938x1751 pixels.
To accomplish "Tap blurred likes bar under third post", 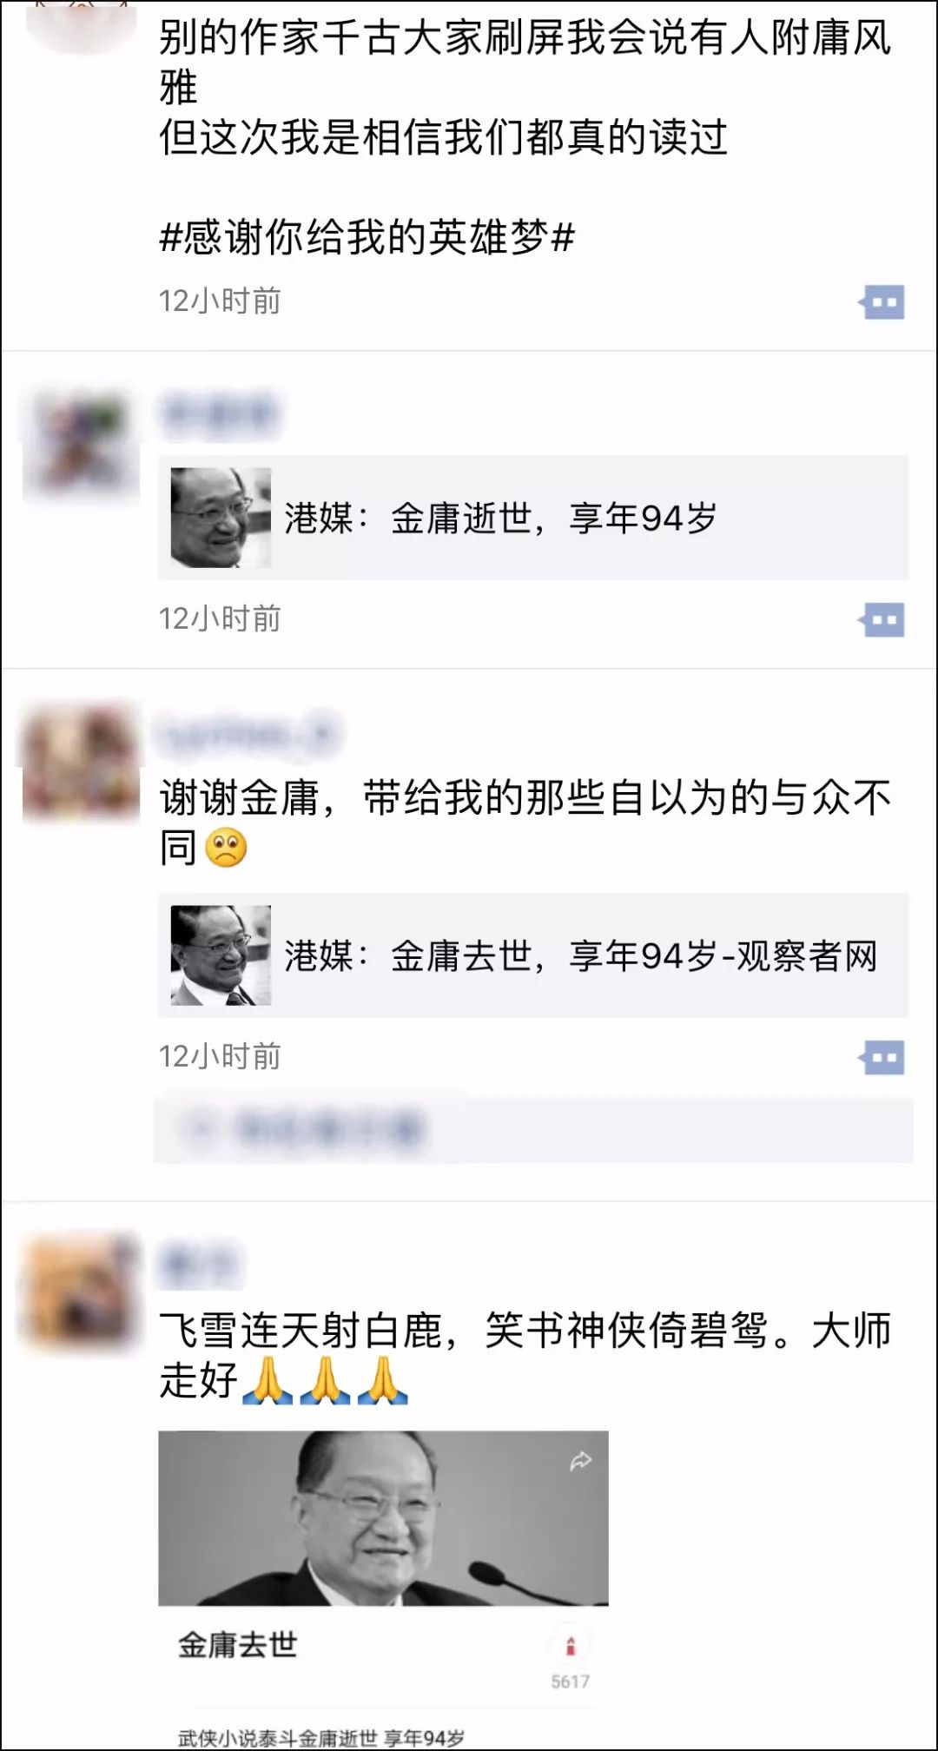I will click(533, 1129).
